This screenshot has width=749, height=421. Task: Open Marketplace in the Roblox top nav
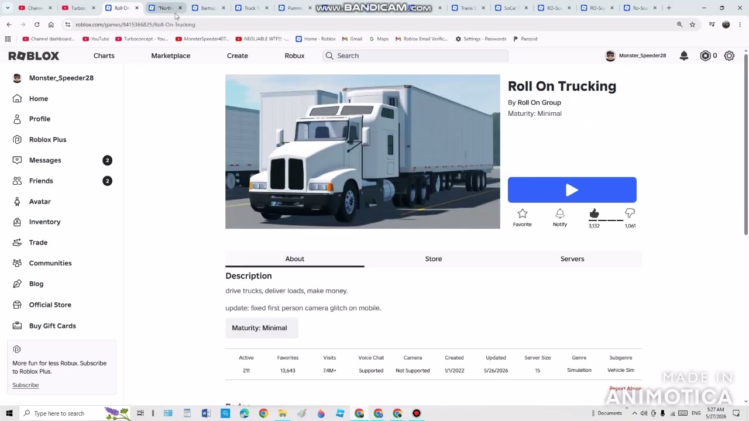(170, 56)
